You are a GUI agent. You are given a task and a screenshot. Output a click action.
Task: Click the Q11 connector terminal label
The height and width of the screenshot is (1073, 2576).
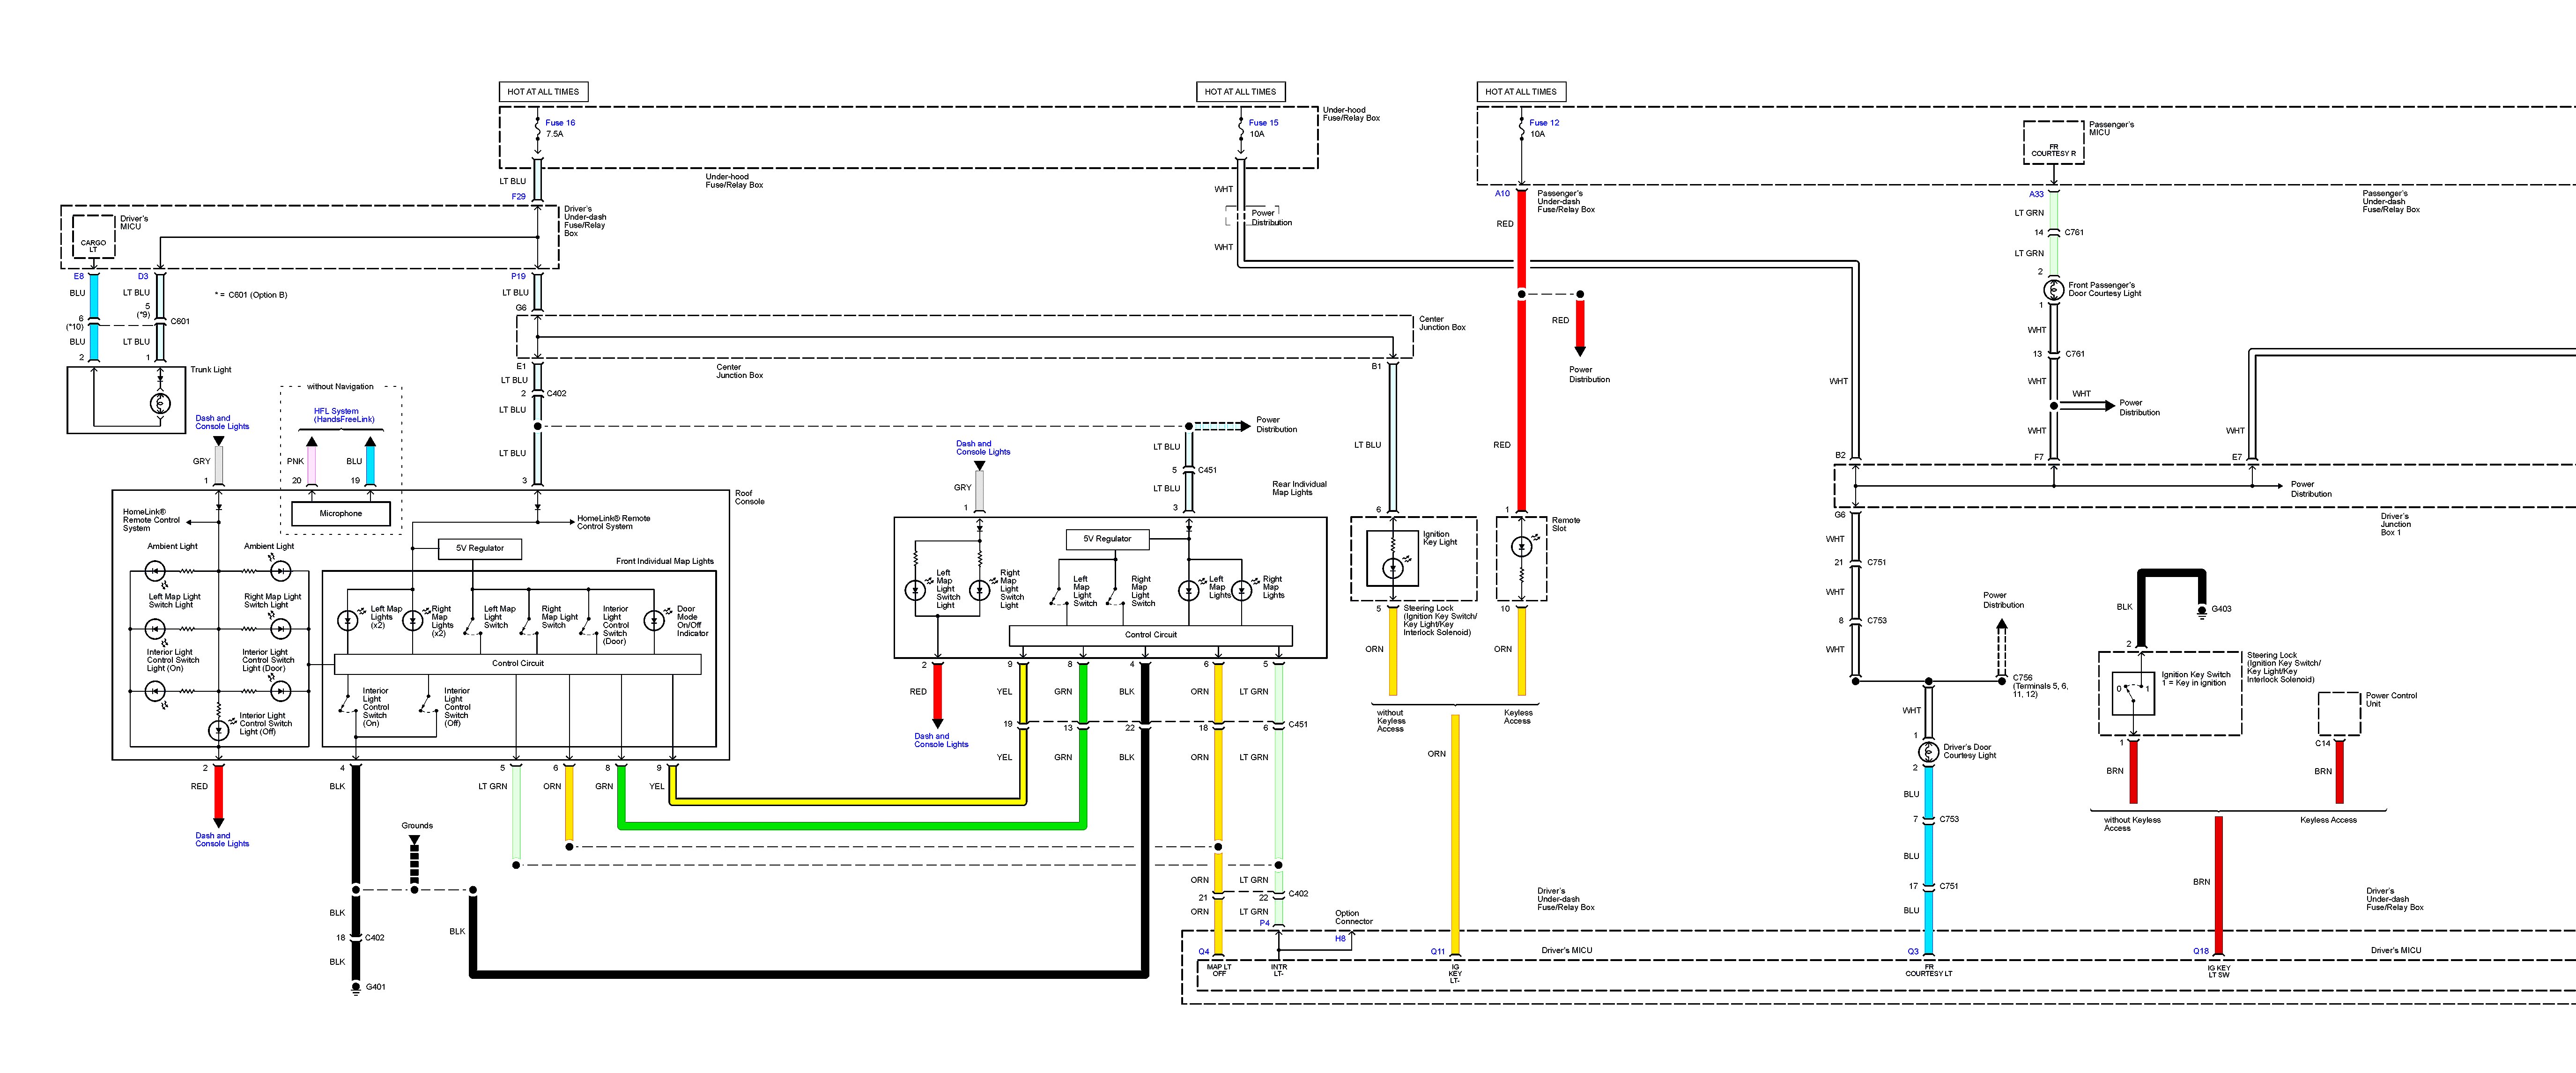(1437, 952)
